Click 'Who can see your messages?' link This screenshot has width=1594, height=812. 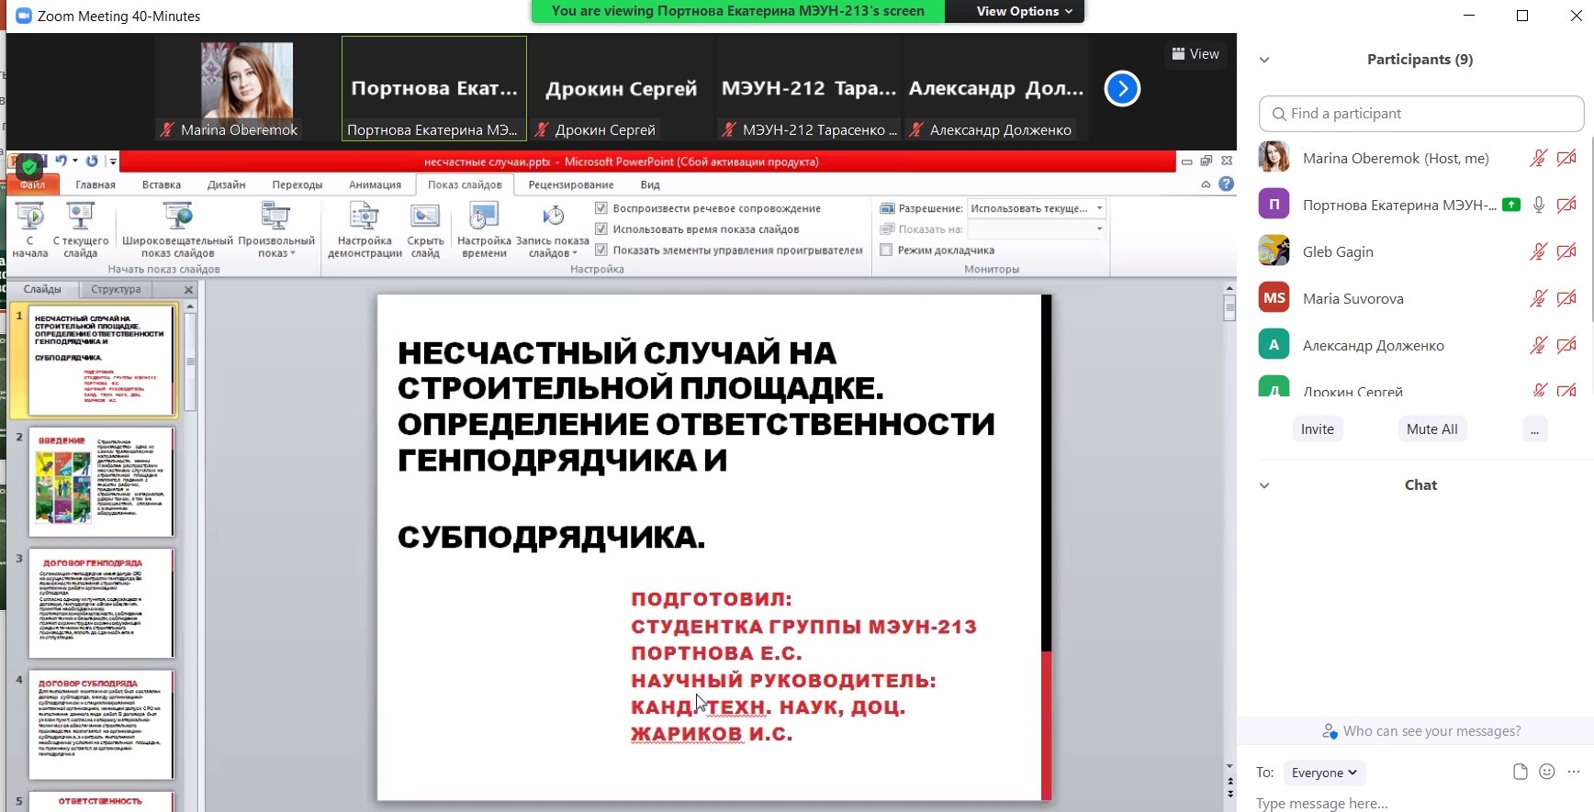point(1431,731)
